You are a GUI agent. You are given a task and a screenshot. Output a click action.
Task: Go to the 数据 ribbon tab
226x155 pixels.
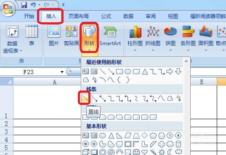[128, 16]
